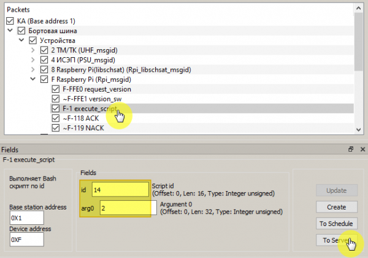Toggle the F-FFE0 request_version checkbox

pyautogui.click(x=56, y=89)
